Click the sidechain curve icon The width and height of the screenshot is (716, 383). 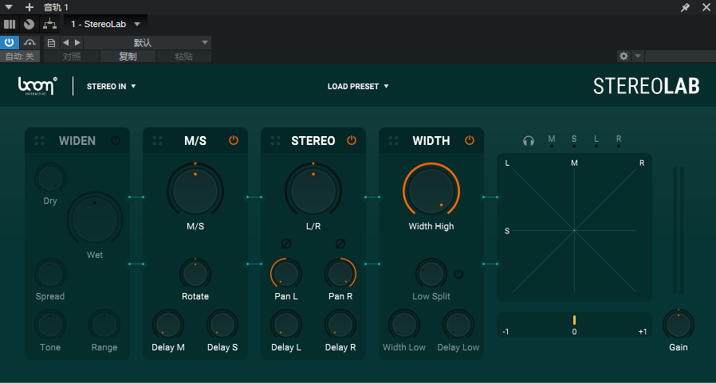pyautogui.click(x=30, y=42)
